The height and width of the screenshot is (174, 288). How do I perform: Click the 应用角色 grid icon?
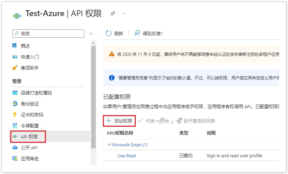[x=15, y=158]
